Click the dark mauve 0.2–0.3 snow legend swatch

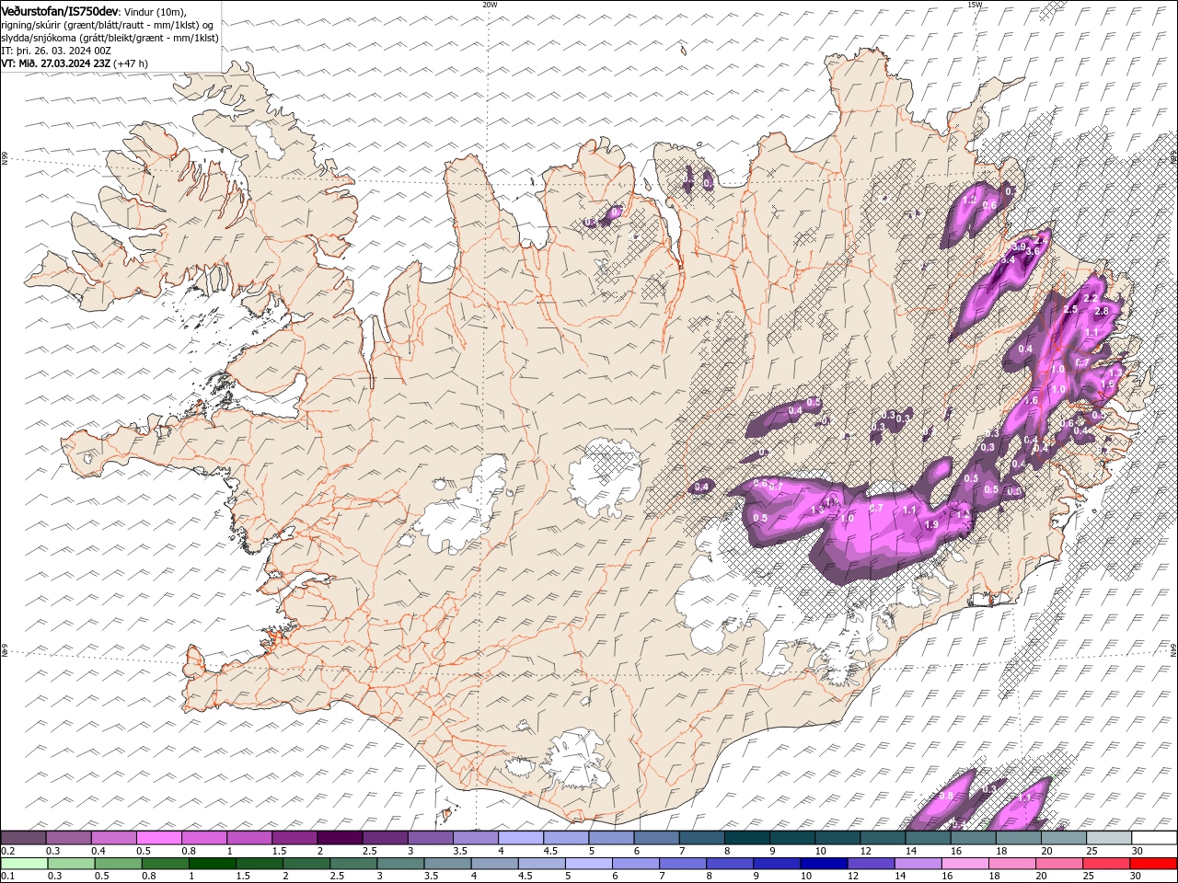[24, 838]
